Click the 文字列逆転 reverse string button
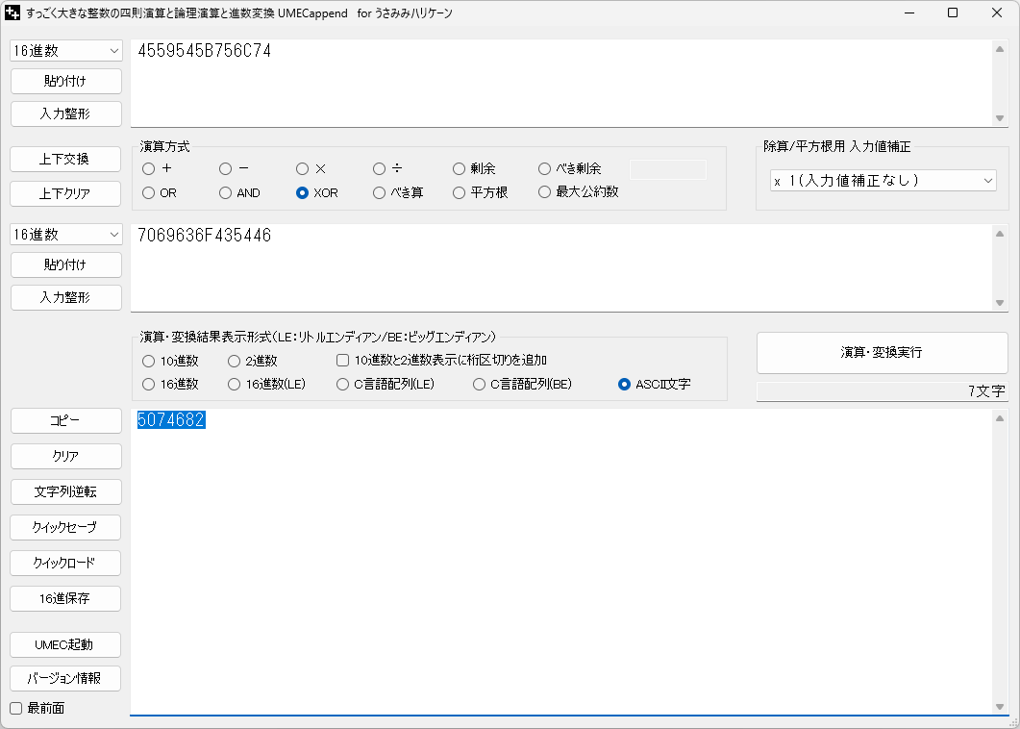This screenshot has height=729, width=1020. [x=66, y=491]
